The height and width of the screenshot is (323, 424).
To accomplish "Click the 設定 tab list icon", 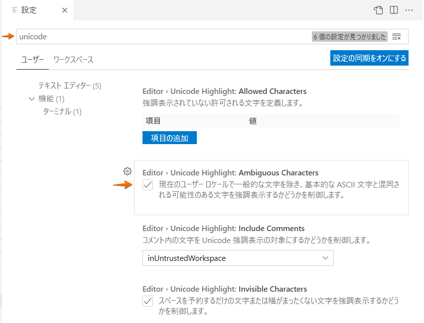I will [14, 10].
